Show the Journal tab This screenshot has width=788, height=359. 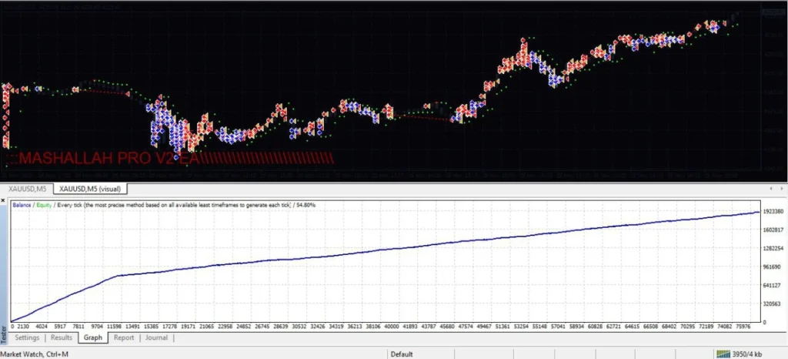coord(157,337)
